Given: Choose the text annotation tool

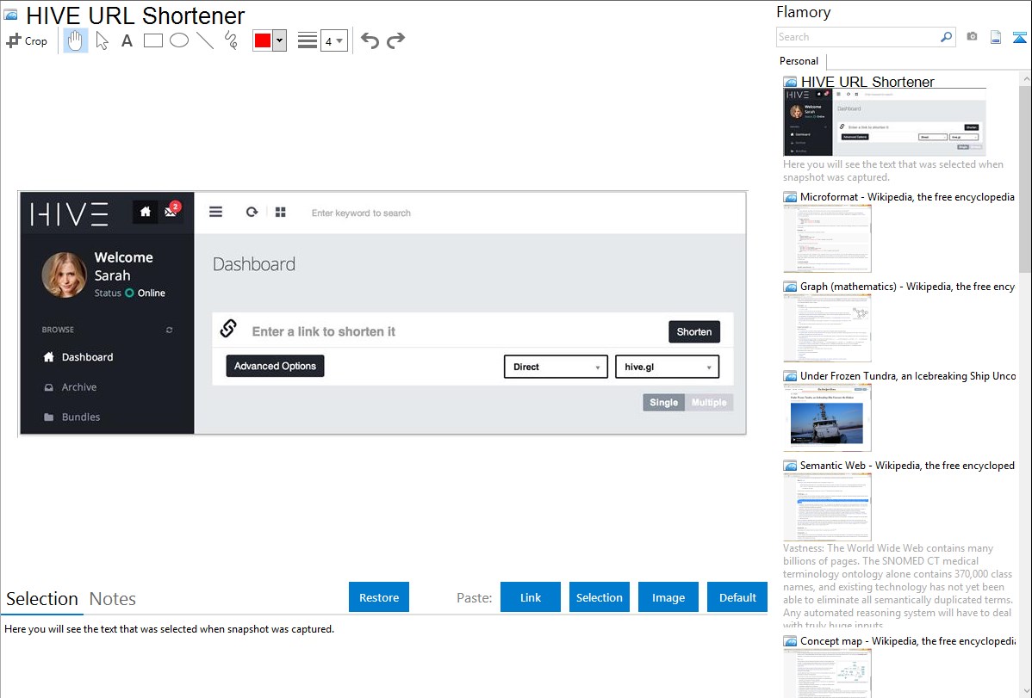Looking at the screenshot, I should (127, 40).
